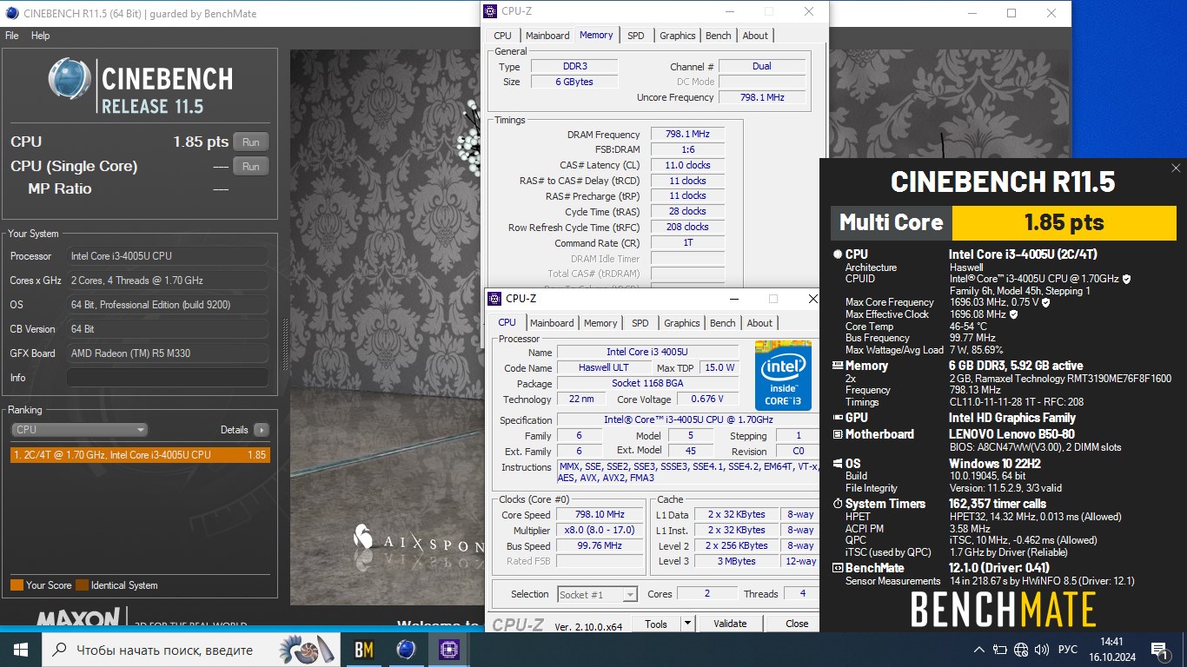
Task: Switch to CPU tab in upper CPU-Z window
Action: tap(502, 36)
